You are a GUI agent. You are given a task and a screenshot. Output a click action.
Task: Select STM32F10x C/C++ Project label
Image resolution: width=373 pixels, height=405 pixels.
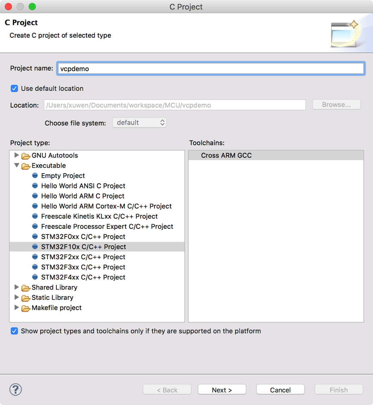(83, 247)
